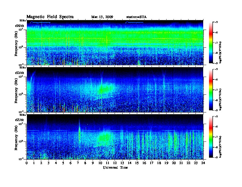
Task: Click the 'Mar. 13, 2009' date label
Action: (102, 17)
